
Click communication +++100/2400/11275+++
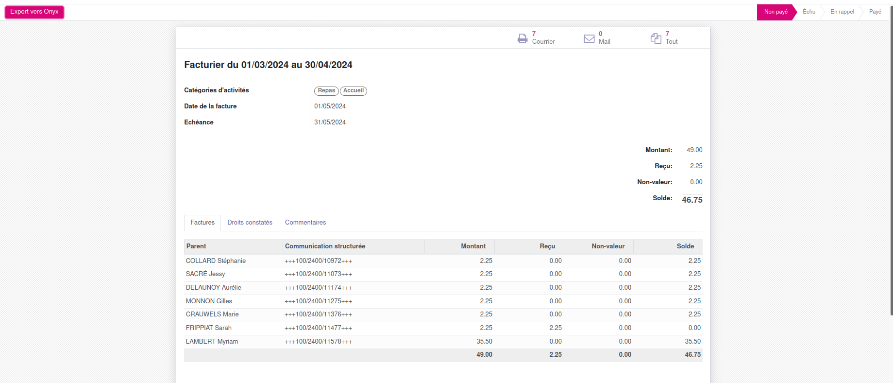pyautogui.click(x=319, y=301)
